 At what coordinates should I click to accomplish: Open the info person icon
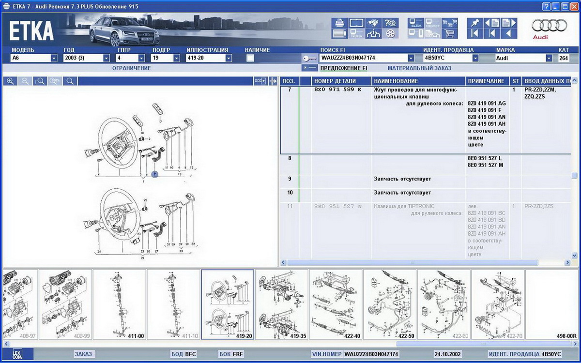373,33
